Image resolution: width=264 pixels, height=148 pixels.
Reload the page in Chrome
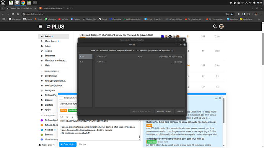coord(13,14)
